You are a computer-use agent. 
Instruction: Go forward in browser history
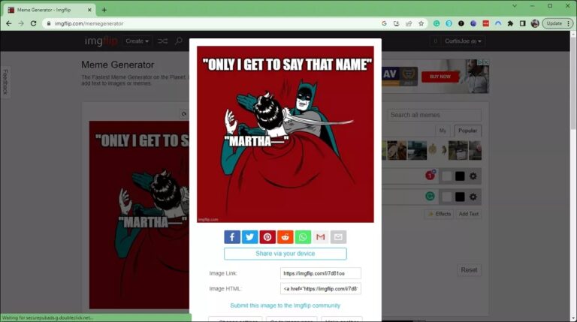pos(21,23)
